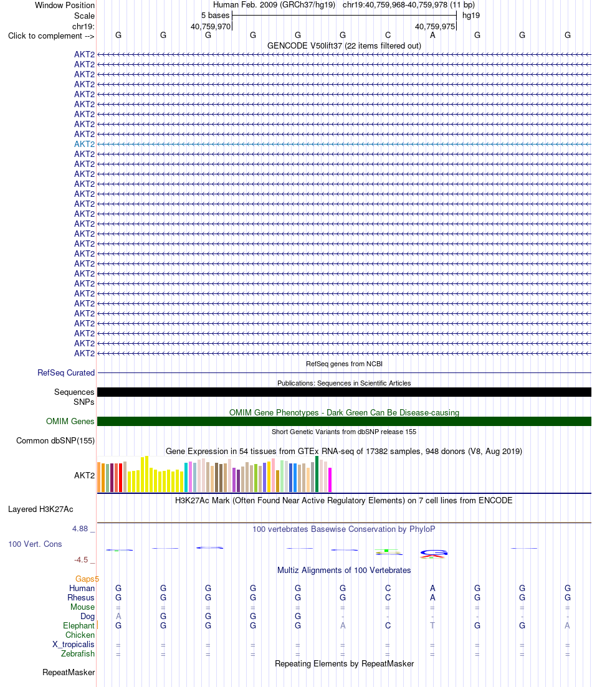Click the C base in the Rhesus alignment row

click(x=388, y=597)
